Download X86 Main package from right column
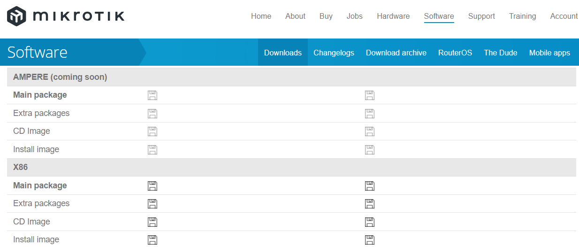The image size is (579, 247). tap(370, 186)
